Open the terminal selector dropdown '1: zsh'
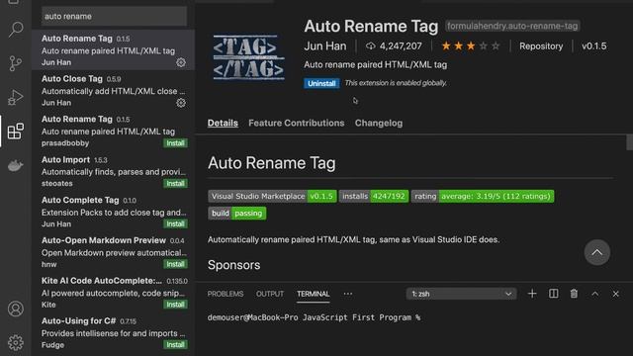 (x=461, y=294)
